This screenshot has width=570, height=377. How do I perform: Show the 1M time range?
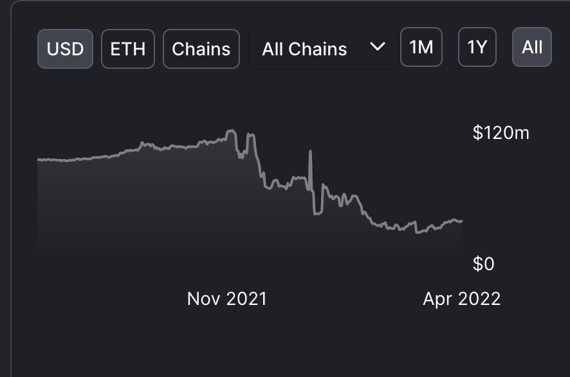point(421,47)
